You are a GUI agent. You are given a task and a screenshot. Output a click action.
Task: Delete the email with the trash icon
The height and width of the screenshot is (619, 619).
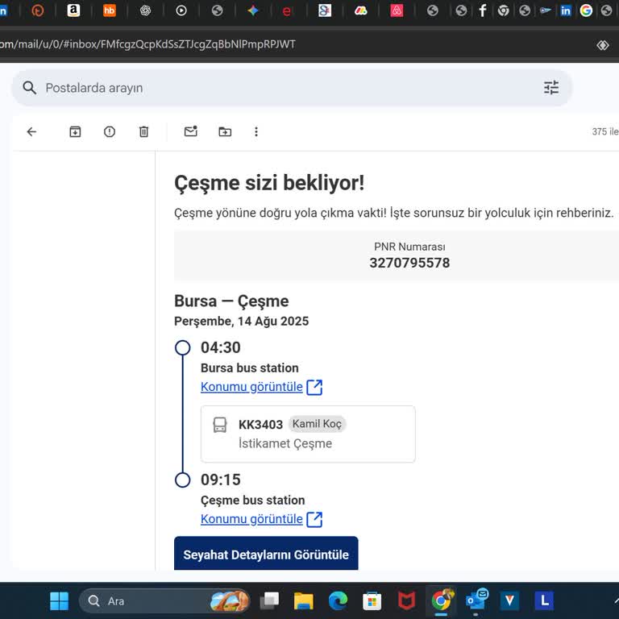[x=143, y=131]
